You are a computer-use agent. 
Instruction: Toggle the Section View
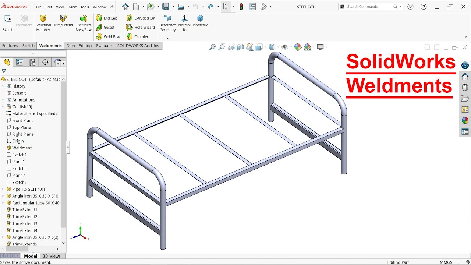(240, 47)
